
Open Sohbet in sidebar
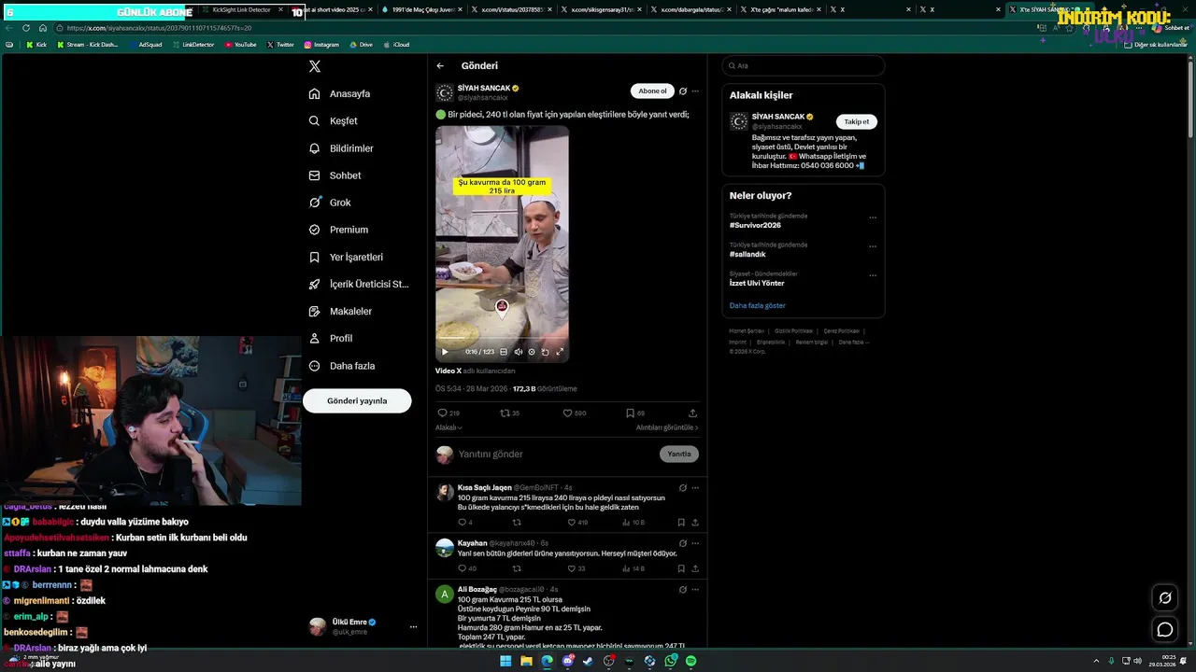pos(335,175)
